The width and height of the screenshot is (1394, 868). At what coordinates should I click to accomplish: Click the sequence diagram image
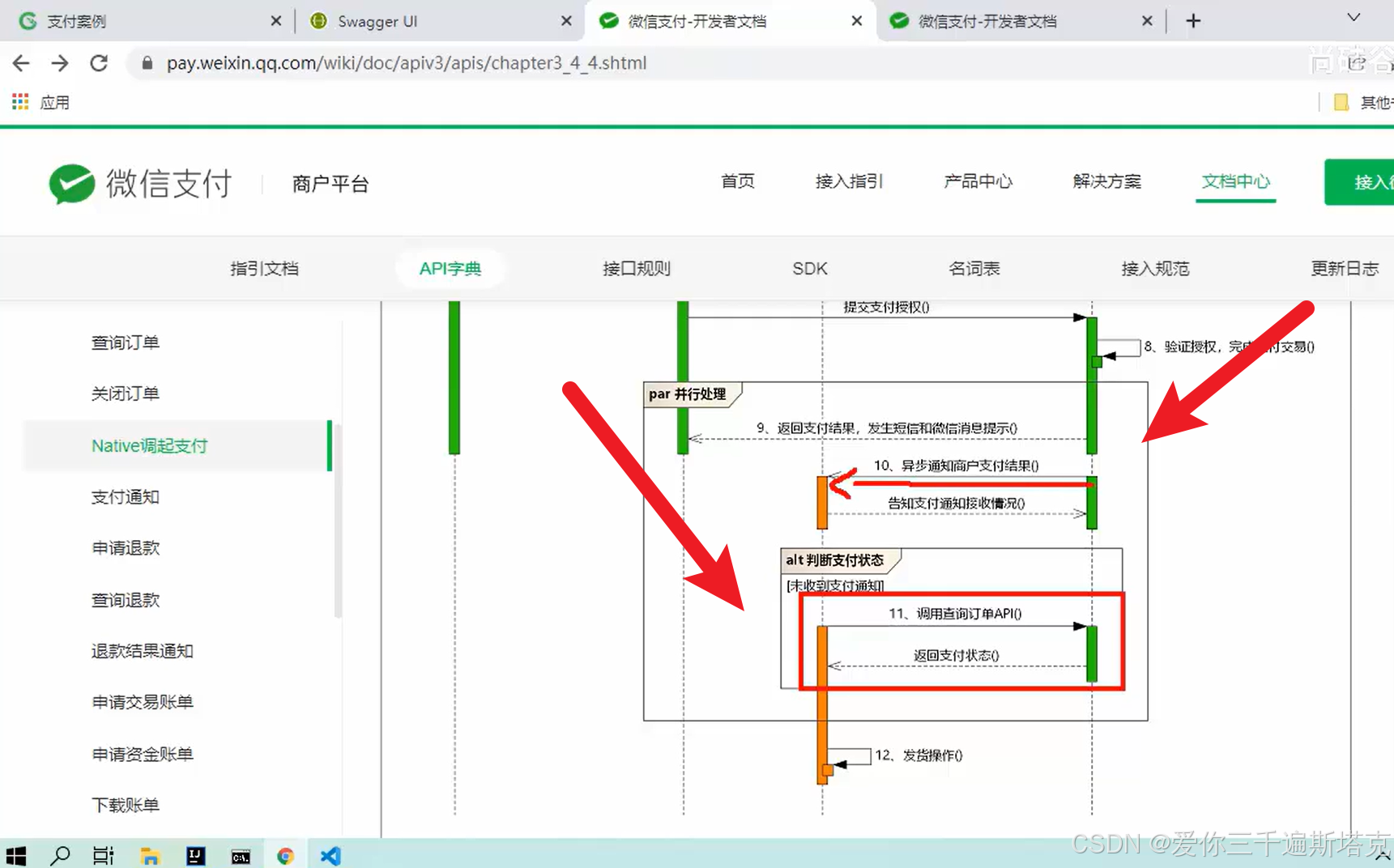click(x=865, y=569)
